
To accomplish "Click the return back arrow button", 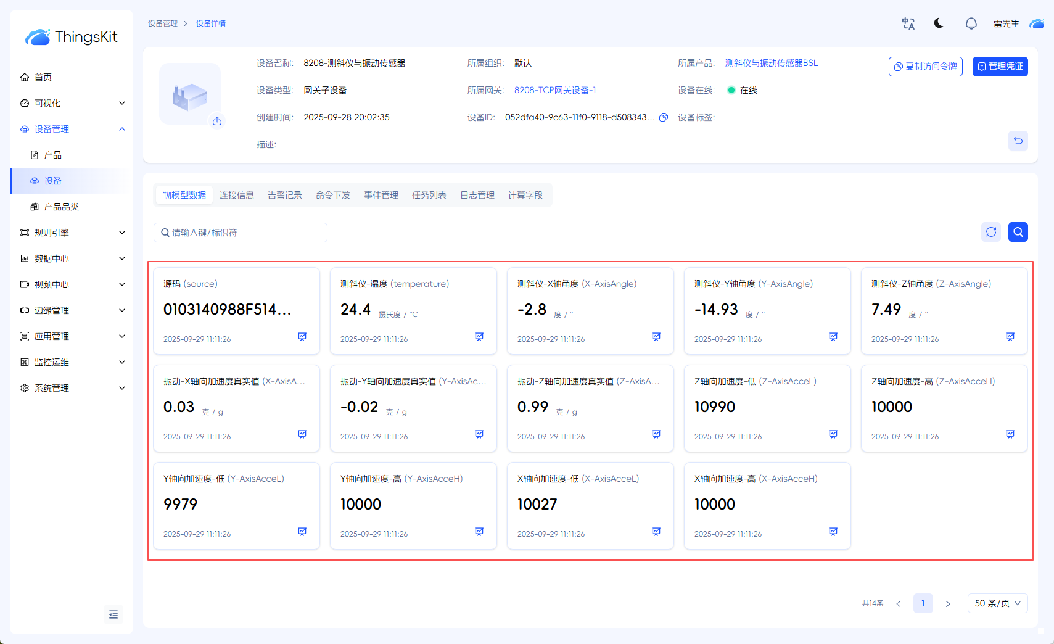I will pyautogui.click(x=1018, y=141).
